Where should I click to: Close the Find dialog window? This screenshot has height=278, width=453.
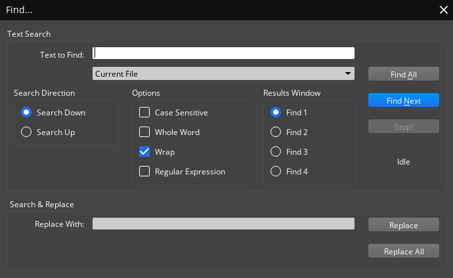coord(443,10)
